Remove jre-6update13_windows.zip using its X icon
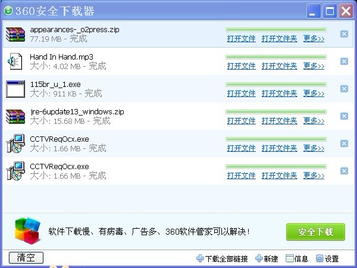The width and height of the screenshot is (357, 268). (344, 116)
